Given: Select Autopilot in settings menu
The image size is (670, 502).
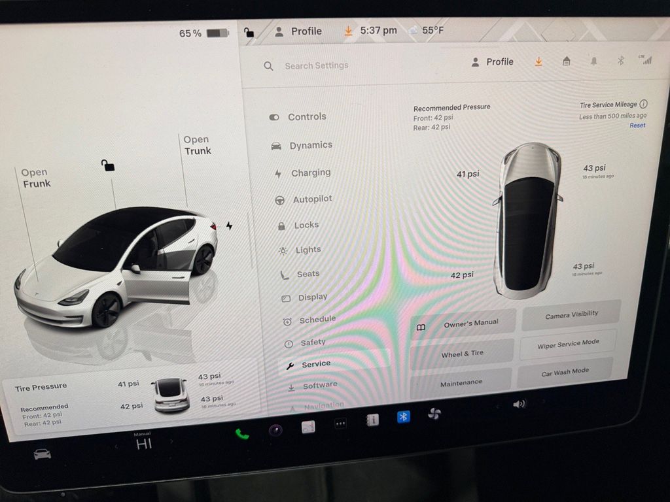Looking at the screenshot, I should click(x=311, y=199).
